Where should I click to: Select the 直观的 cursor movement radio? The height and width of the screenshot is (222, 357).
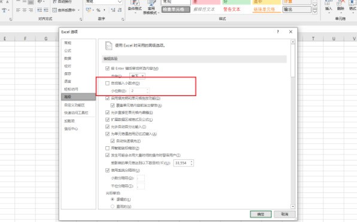pos(113,206)
